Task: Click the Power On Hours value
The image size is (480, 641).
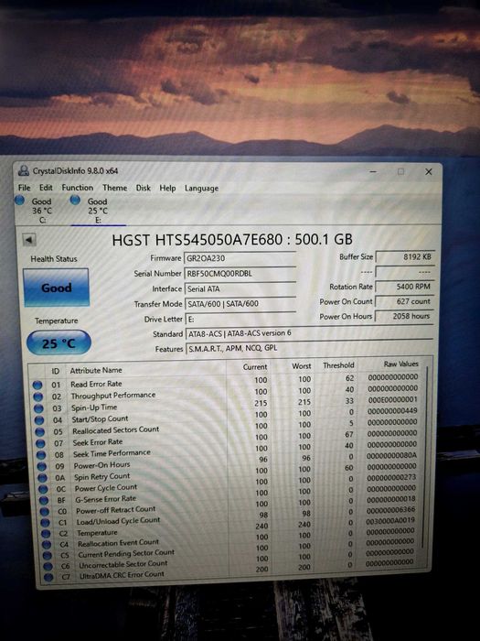Action: pos(404,316)
